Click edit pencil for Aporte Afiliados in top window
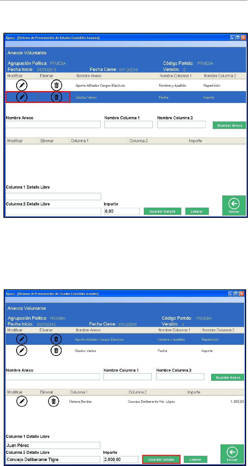 click(x=22, y=85)
